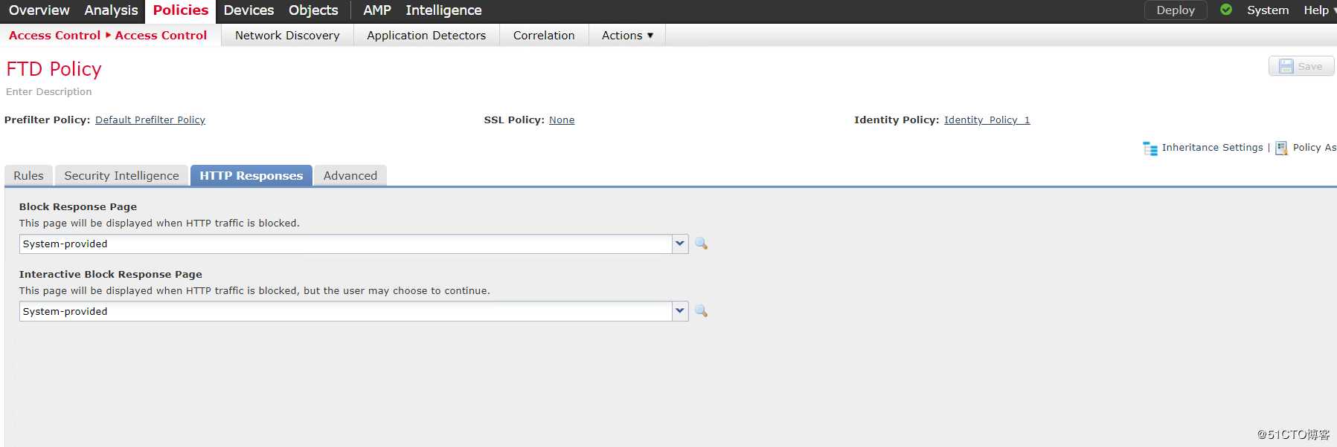This screenshot has height=447, width=1337.
Task: Click the SSL Policy None link
Action: [x=562, y=120]
